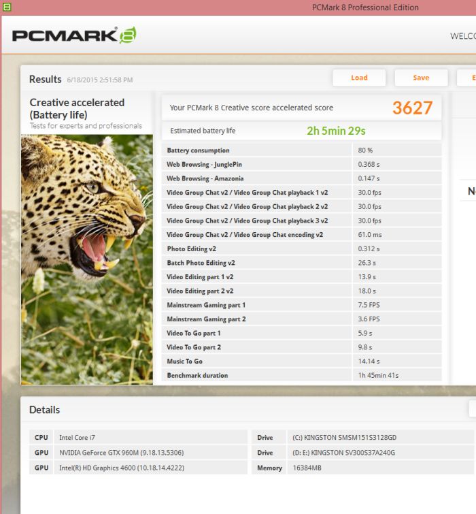The height and width of the screenshot is (514, 476).
Task: Click the Results heading
Action: click(45, 80)
